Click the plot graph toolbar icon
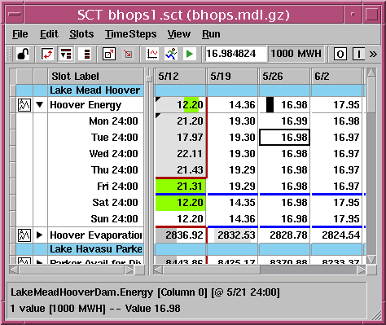 152,54
